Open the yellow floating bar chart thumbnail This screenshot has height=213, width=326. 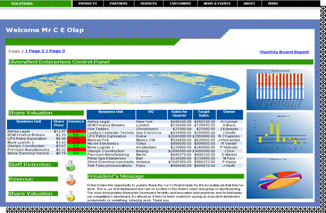click(279, 133)
